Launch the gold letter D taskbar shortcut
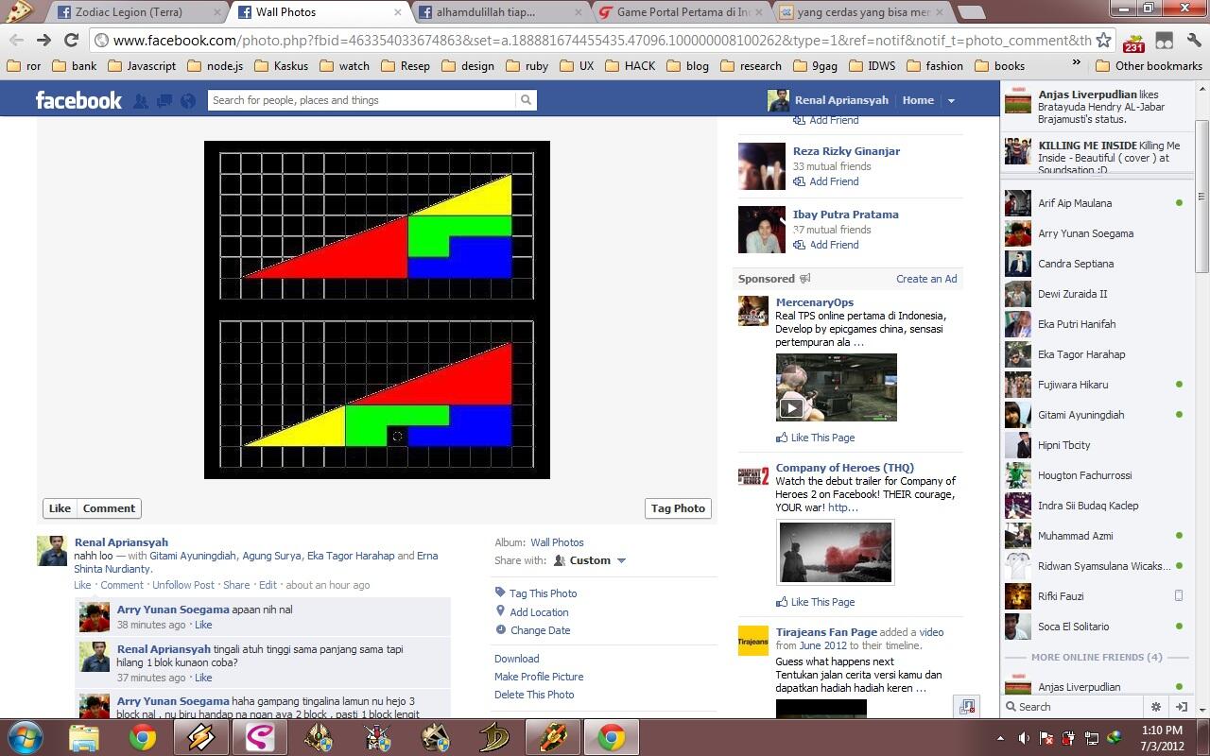 (x=494, y=737)
